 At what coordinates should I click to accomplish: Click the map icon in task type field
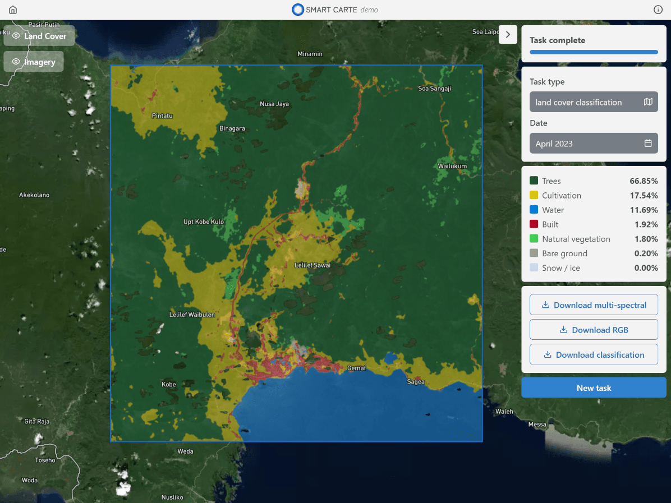pos(648,102)
